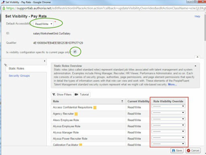
Task: Open the More... link in overview
Action: pos(172,84)
